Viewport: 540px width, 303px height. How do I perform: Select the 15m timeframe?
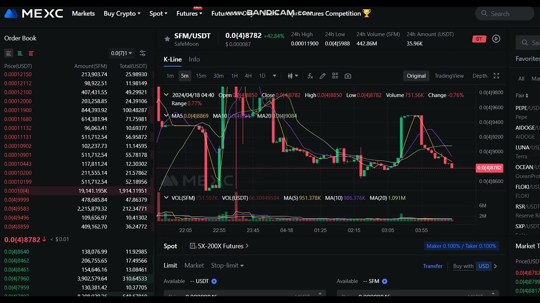point(201,76)
